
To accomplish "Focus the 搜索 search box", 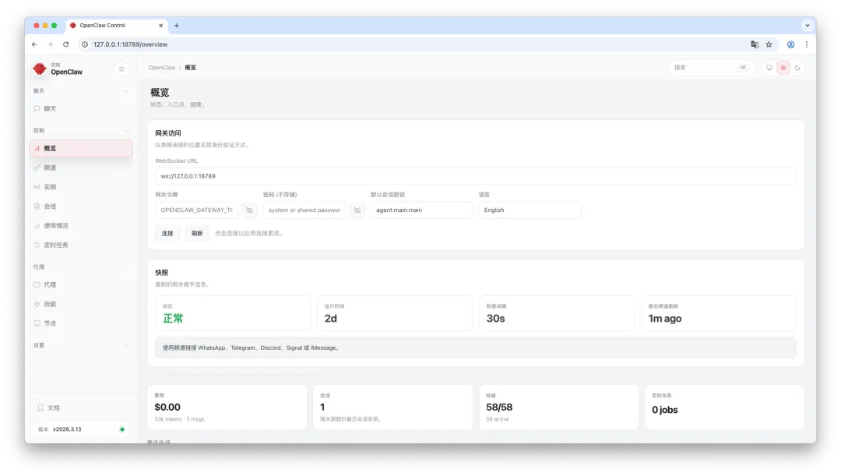I will tap(711, 68).
